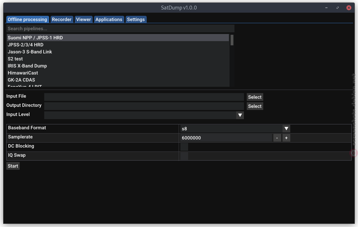Open the Recorder tab

point(62,19)
